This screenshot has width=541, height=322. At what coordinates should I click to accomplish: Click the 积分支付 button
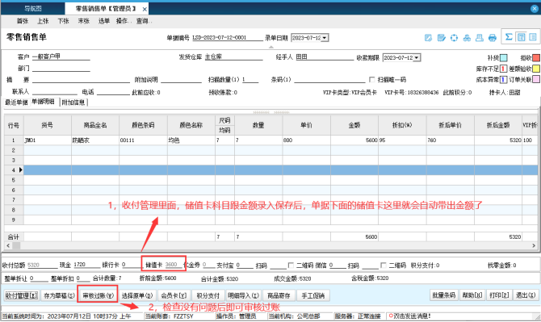tap(208, 295)
